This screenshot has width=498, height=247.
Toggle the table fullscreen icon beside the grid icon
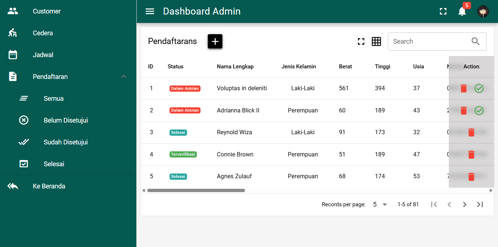(361, 41)
